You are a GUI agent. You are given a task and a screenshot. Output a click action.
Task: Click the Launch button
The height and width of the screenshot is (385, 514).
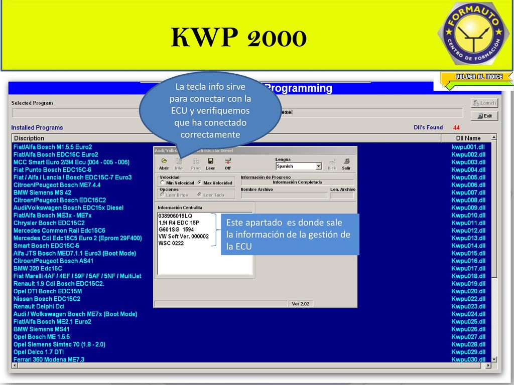tap(484, 103)
